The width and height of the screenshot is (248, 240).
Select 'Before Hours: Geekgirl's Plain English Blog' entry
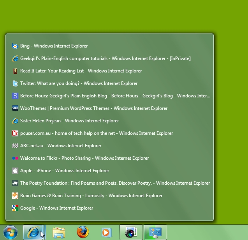point(110,96)
